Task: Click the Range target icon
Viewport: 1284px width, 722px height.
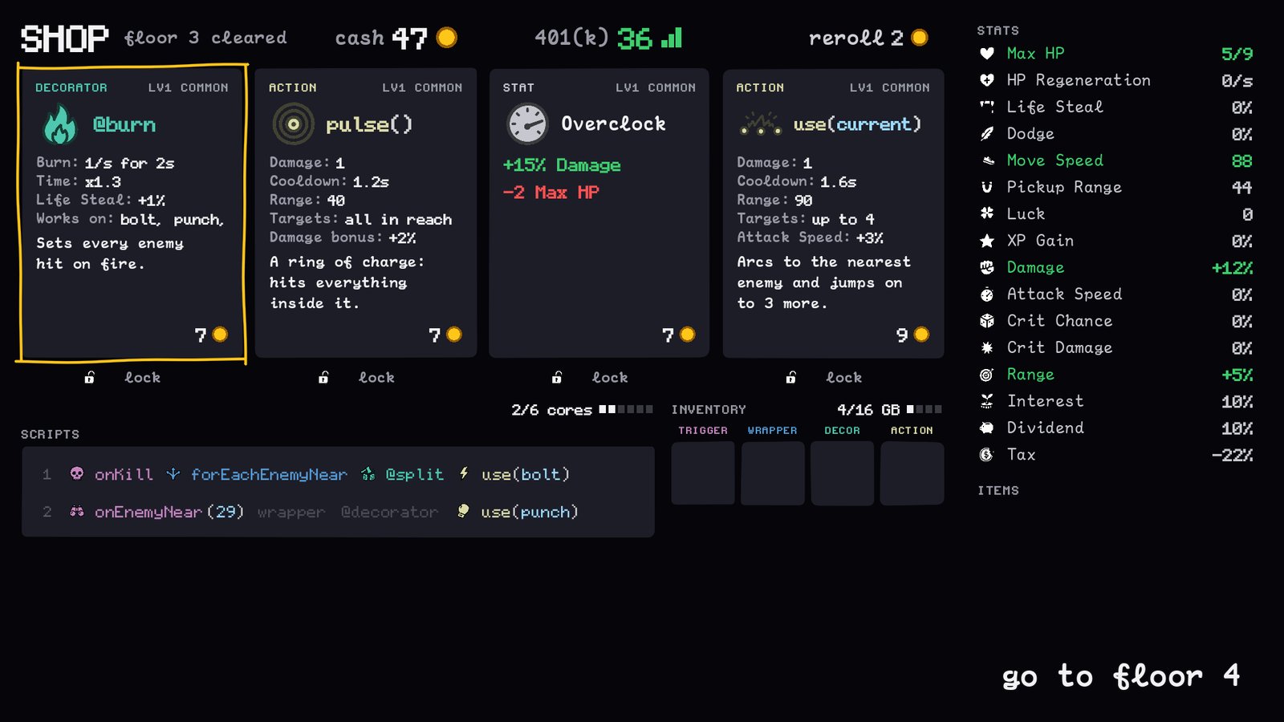Action: 987,375
